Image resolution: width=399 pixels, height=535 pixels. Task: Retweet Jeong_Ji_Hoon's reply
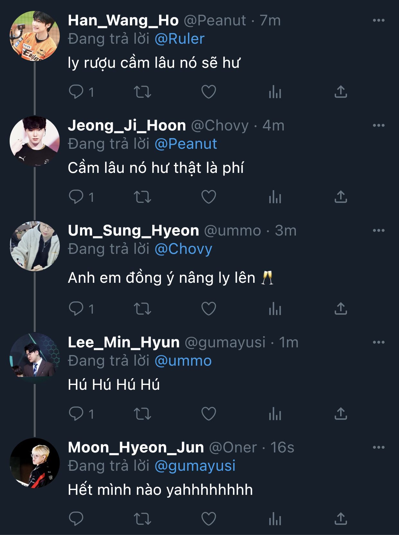[142, 197]
